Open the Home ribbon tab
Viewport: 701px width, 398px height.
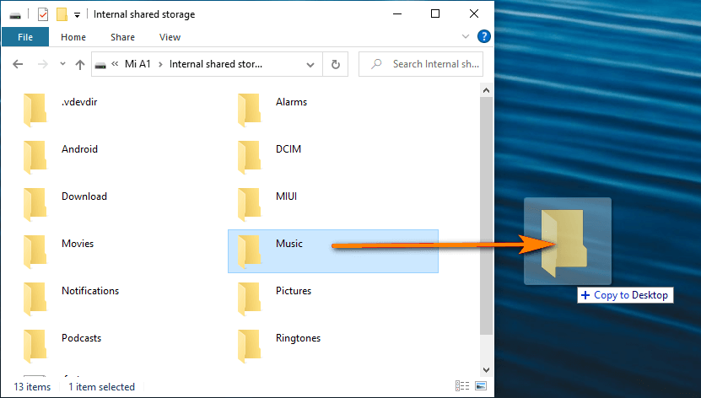click(x=73, y=37)
